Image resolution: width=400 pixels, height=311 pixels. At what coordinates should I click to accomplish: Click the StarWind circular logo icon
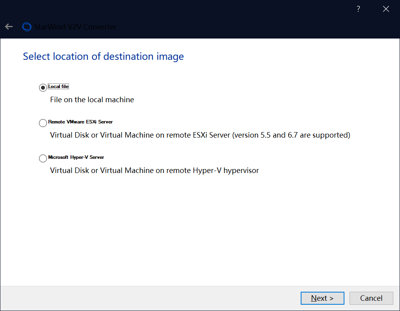pyautogui.click(x=27, y=27)
